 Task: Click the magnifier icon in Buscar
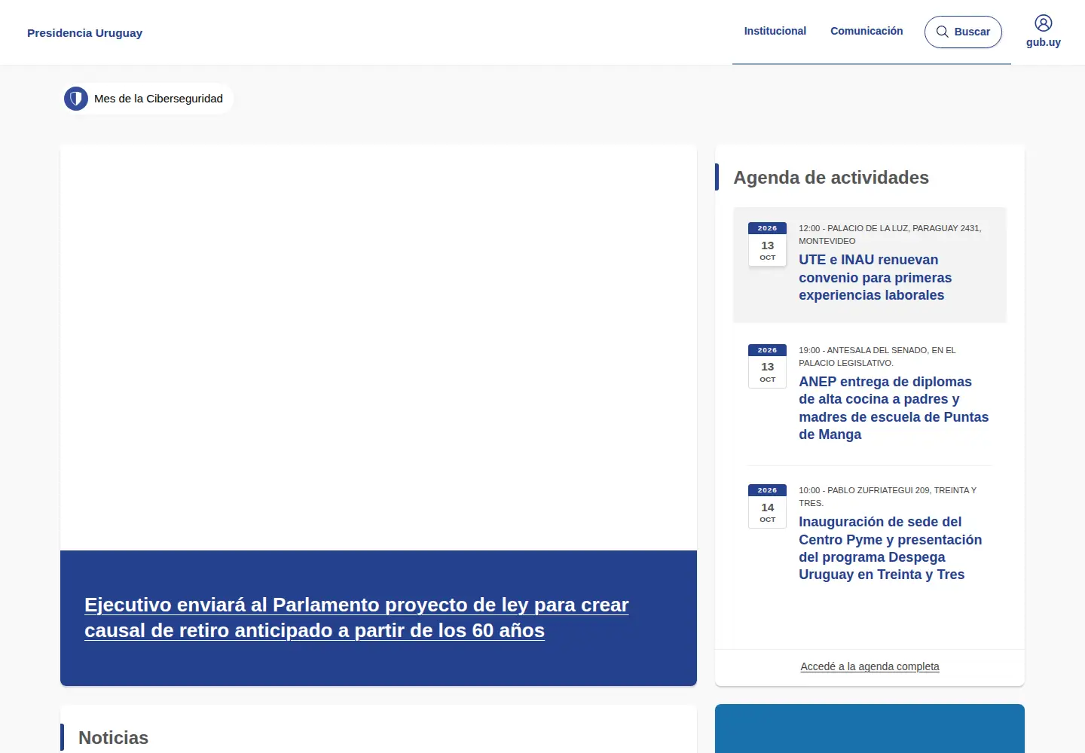(x=942, y=32)
